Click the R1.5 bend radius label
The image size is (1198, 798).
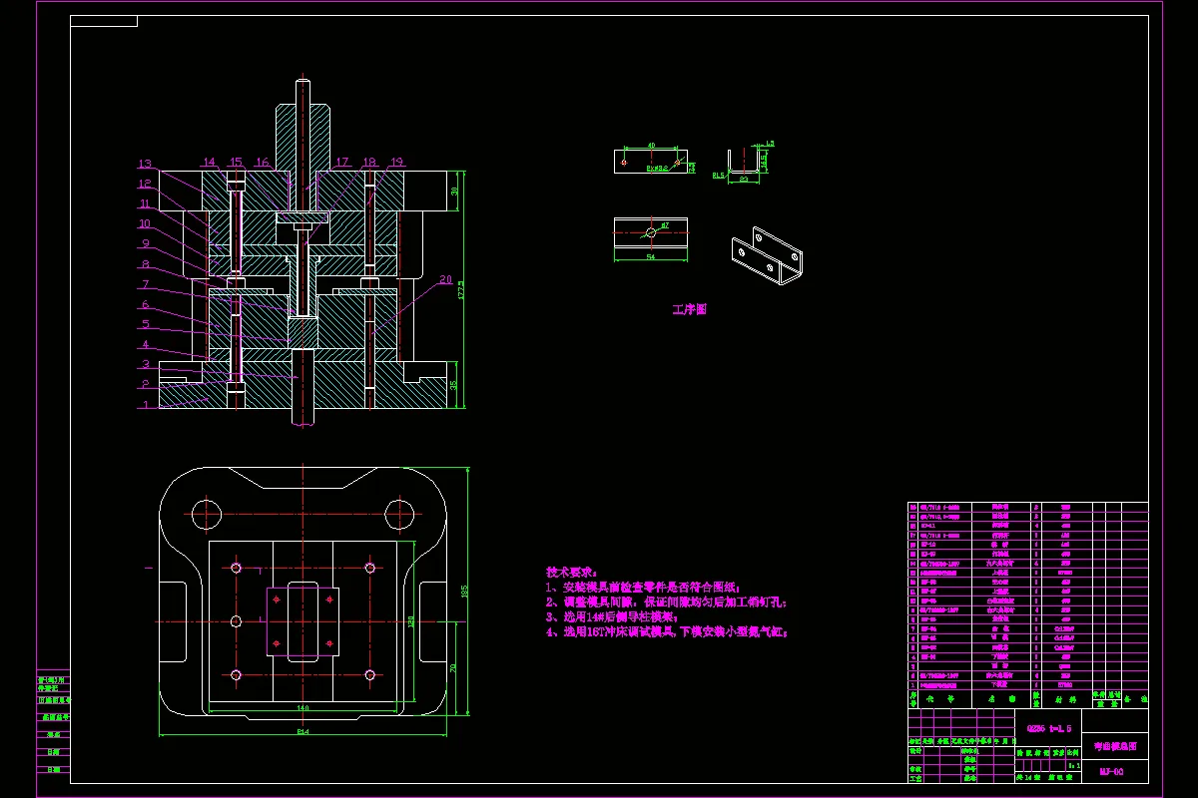click(x=719, y=176)
